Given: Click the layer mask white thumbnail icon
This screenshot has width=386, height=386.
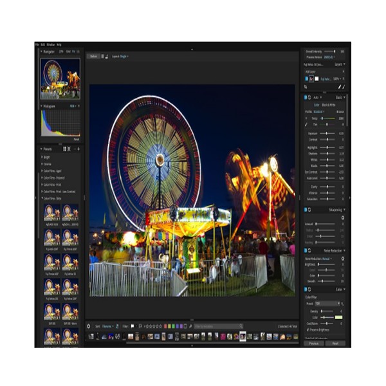Looking at the screenshot, I should 317,78.
